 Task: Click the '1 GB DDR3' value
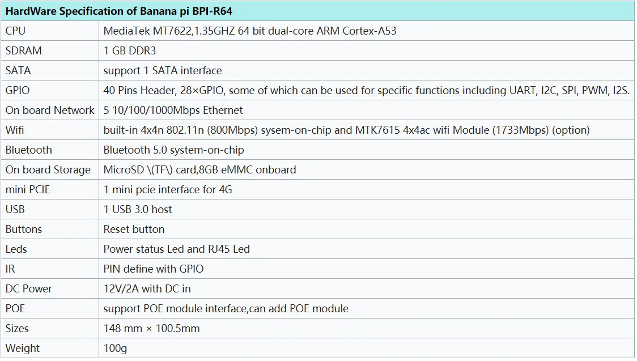coord(130,51)
